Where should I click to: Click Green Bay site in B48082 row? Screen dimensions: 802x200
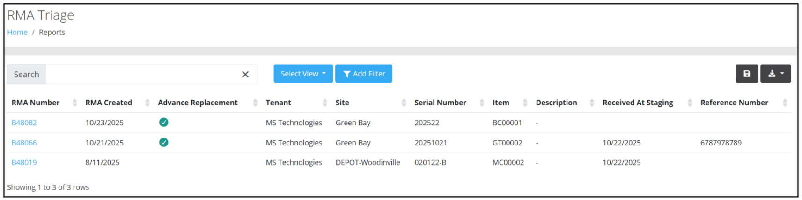tap(353, 123)
